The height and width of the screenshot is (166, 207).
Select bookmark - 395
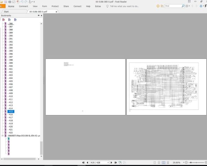pyautogui.click(x=10, y=51)
